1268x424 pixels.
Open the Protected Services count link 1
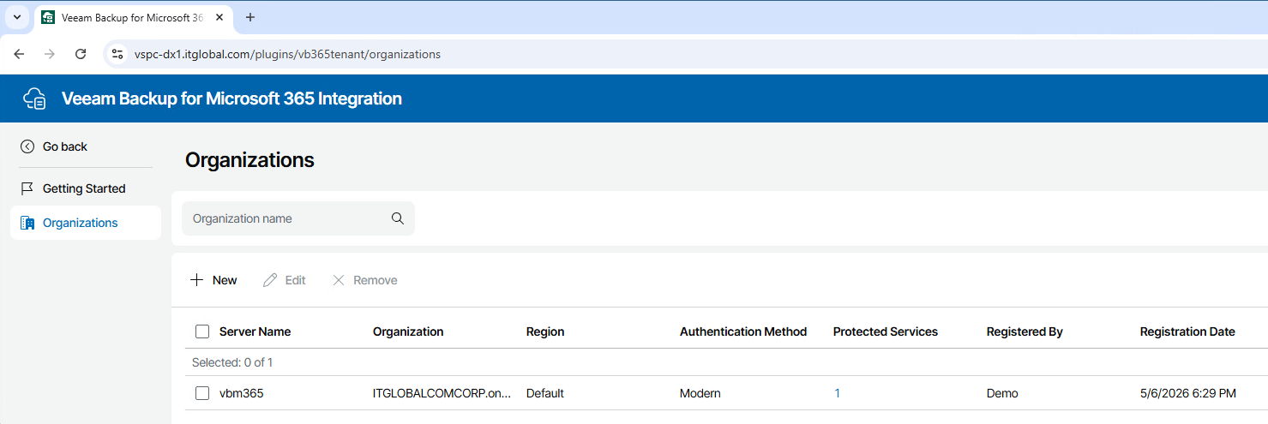(x=838, y=393)
